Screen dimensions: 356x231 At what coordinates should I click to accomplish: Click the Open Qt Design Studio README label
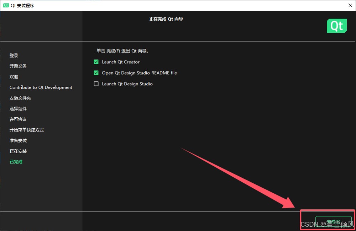140,73
